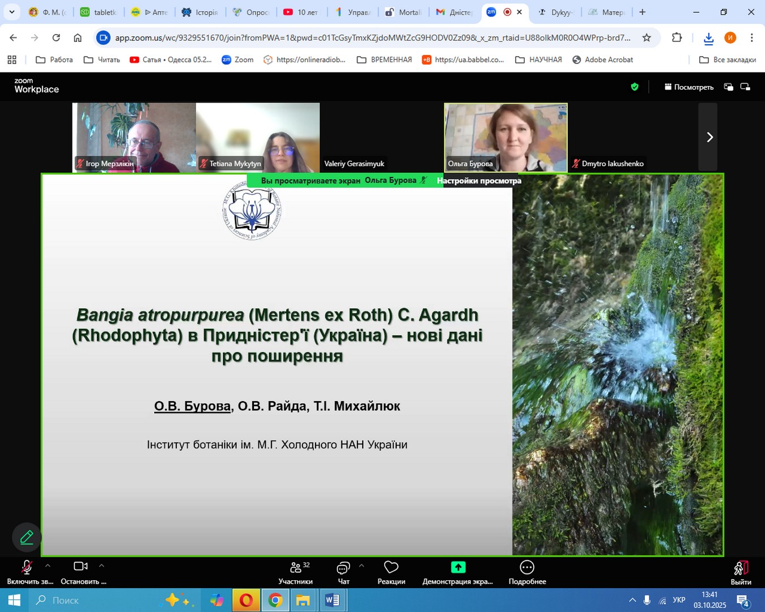Click the Leave meeting icon

741,568
